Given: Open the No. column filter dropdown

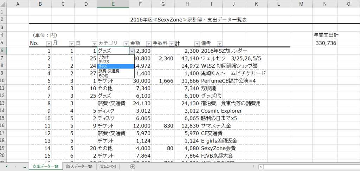Looking at the screenshot, I should (49, 44).
